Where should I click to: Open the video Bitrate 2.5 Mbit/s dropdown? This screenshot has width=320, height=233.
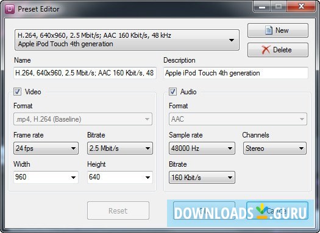tap(120, 148)
